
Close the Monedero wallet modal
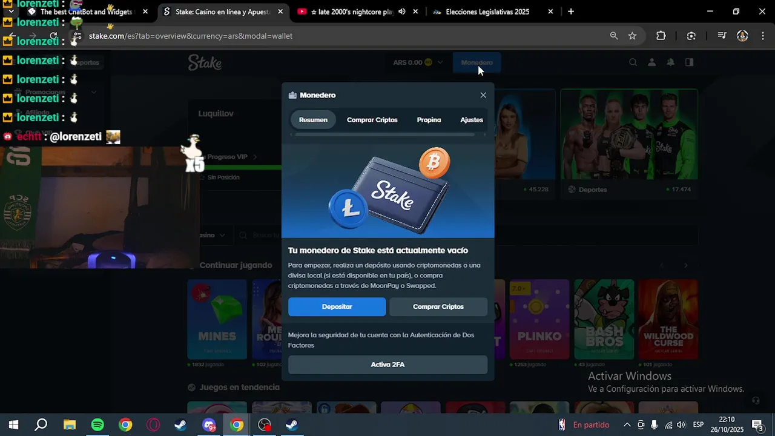pyautogui.click(x=483, y=95)
